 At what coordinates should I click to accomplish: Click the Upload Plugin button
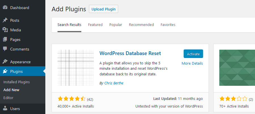[x=103, y=9]
